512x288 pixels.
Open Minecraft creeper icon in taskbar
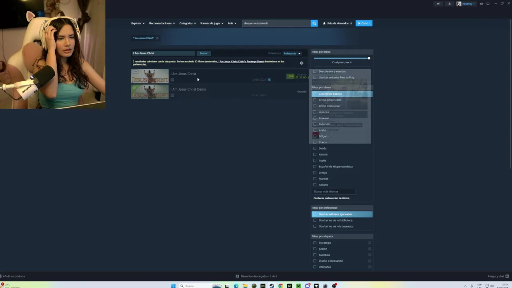click(298, 286)
